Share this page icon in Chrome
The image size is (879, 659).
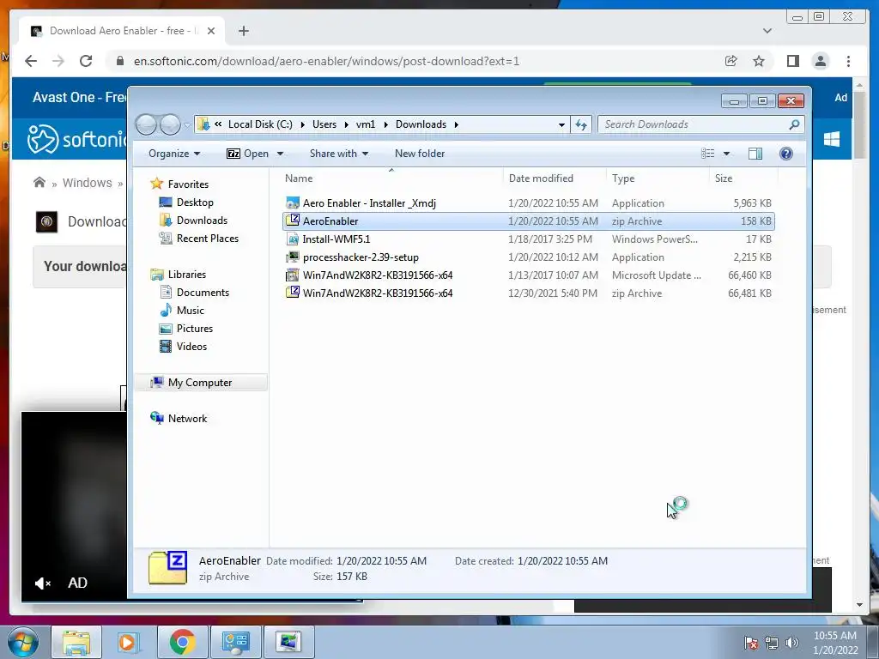(731, 61)
